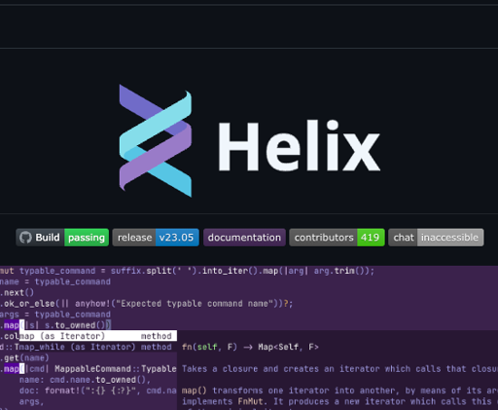Viewport: 498px width, 410px height.
Task: Open the chat inaccessible badge
Action: click(436, 238)
